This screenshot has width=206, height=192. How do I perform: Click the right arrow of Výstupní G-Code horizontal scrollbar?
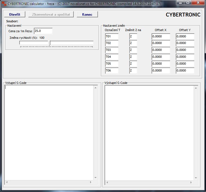point(191,182)
